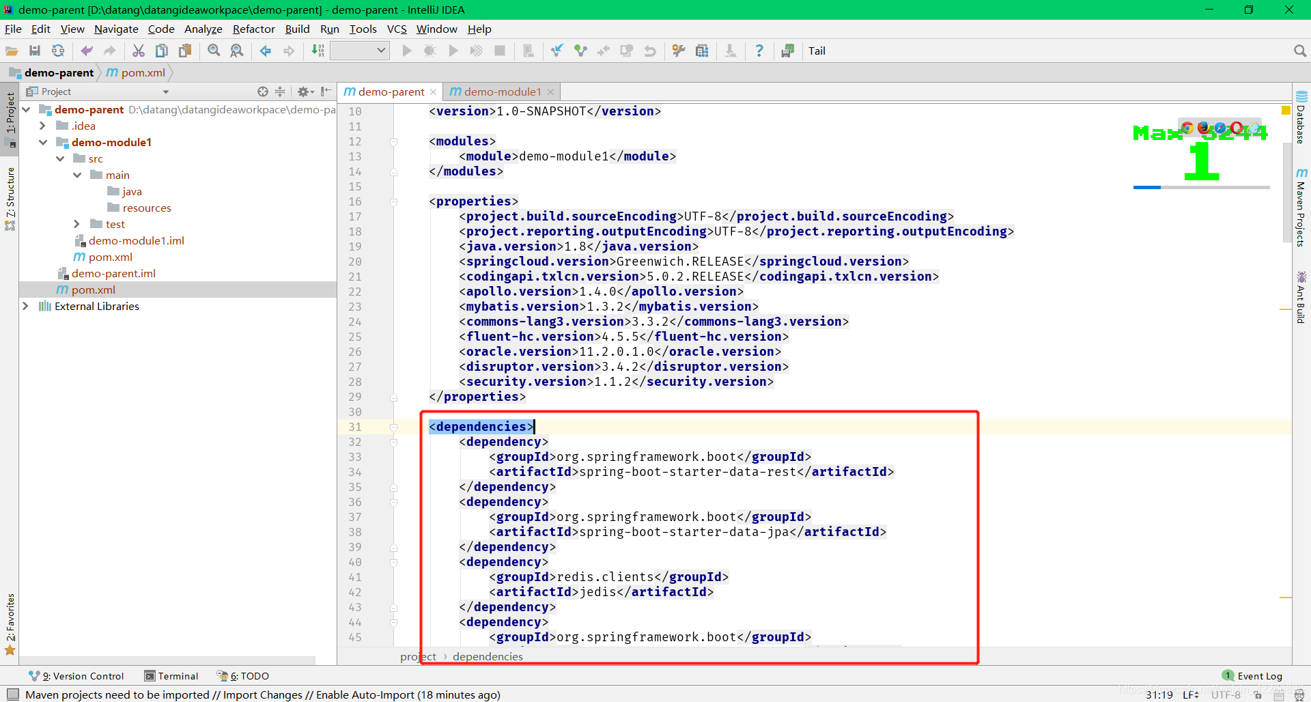Image resolution: width=1311 pixels, height=702 pixels.
Task: Open the Settings wrench icon
Action: 679,51
